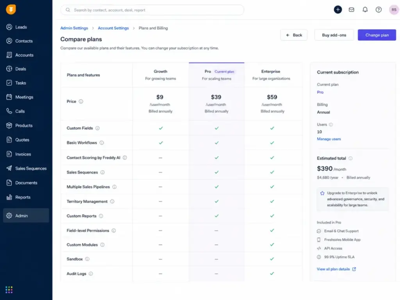Click the $390 estimated total
Screen dimensions: 400x300
pyautogui.click(x=325, y=169)
